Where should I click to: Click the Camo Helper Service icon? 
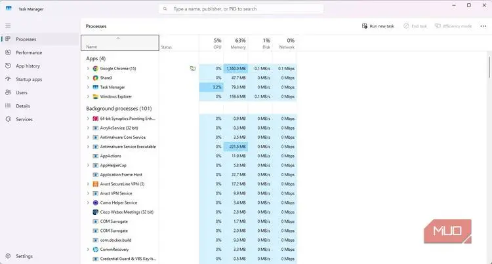(95, 202)
